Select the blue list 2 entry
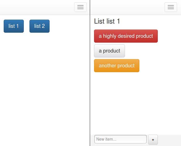The image size is (181, 146). pos(39,26)
